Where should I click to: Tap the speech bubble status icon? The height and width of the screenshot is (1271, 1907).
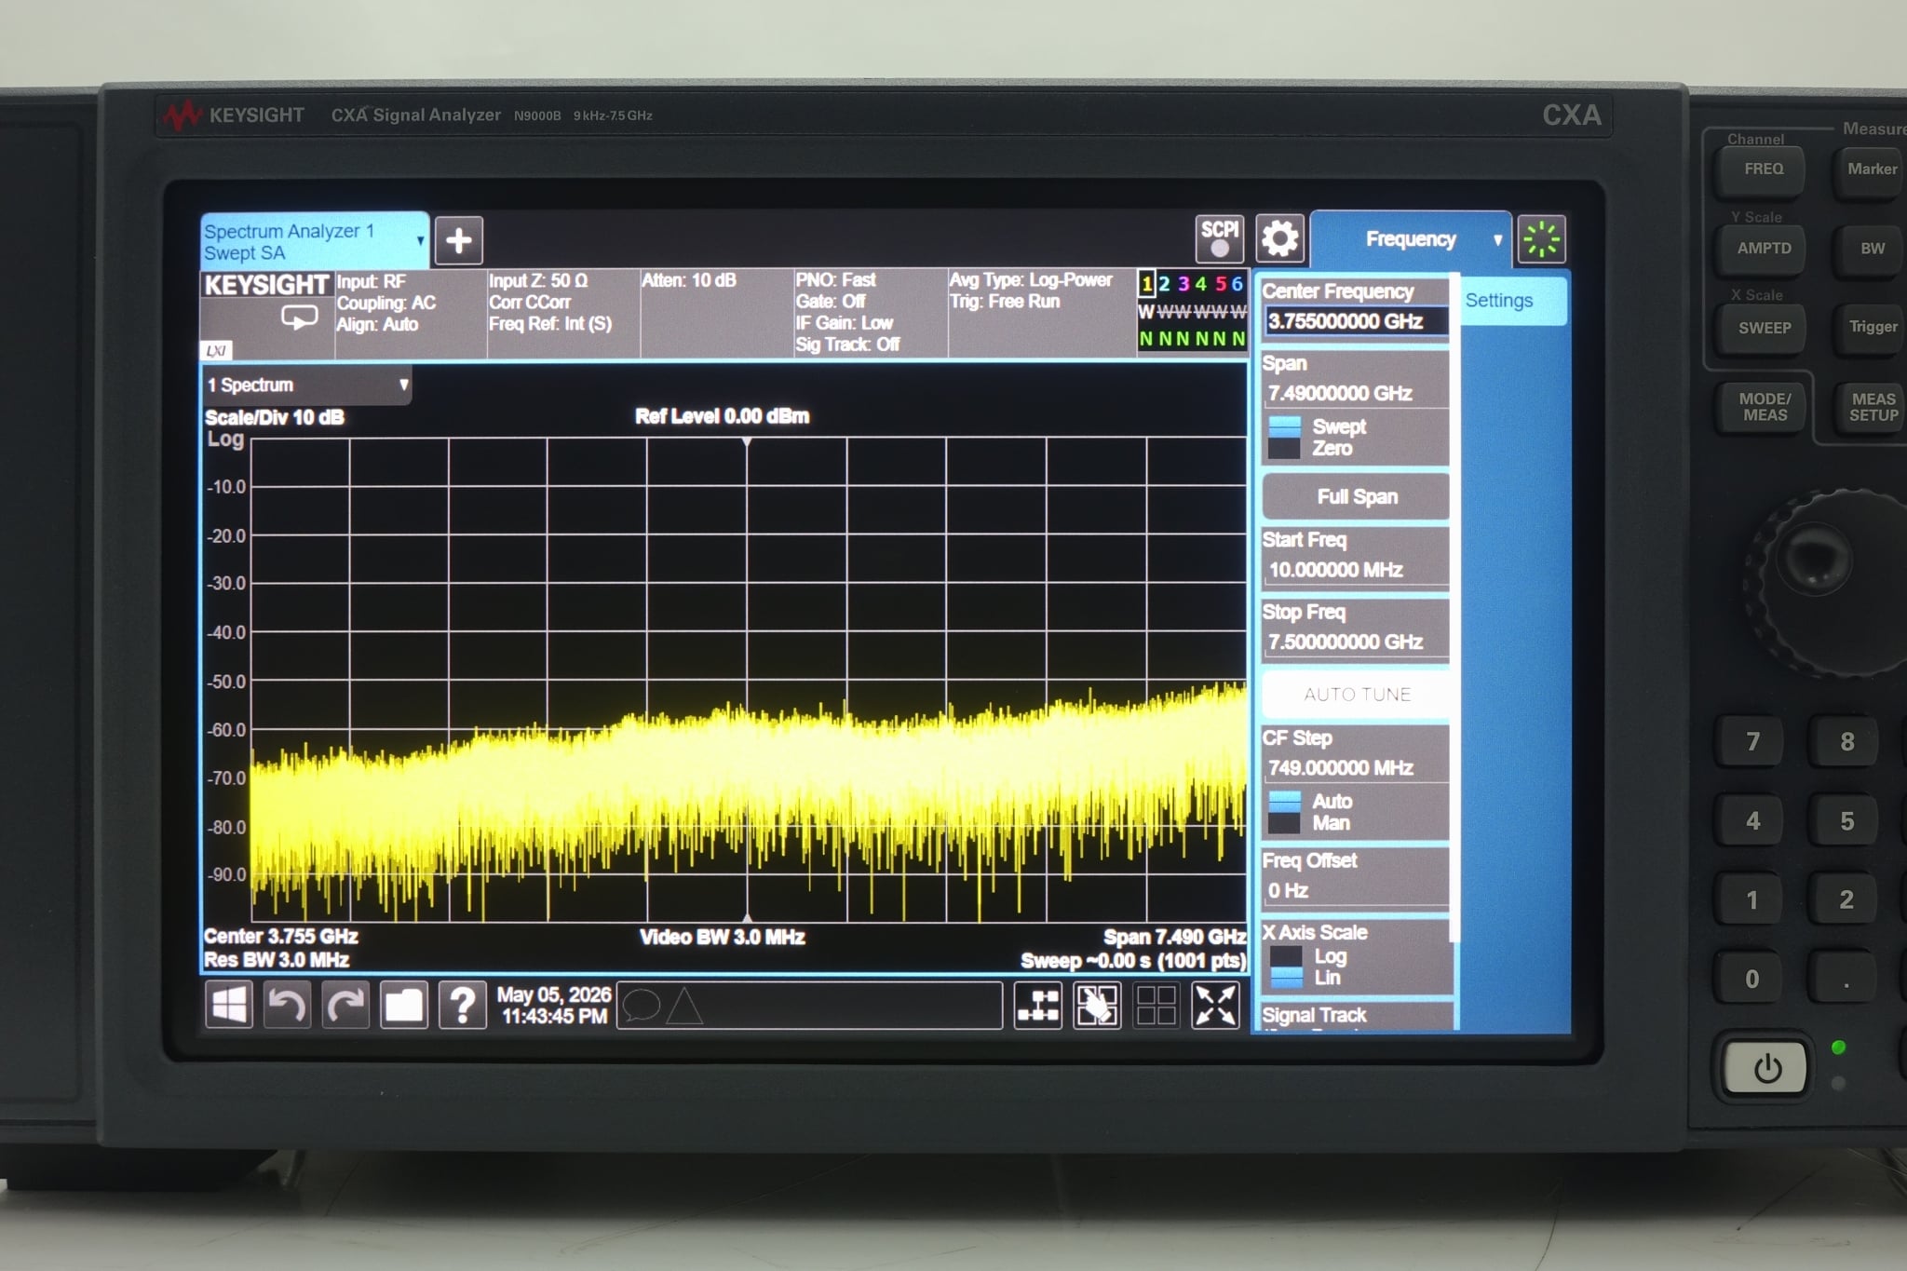point(642,1005)
